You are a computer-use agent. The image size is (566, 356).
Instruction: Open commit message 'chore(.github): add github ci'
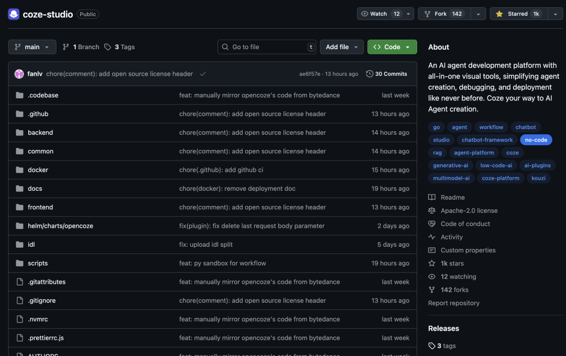[x=221, y=170]
